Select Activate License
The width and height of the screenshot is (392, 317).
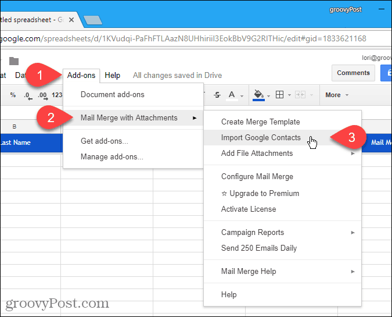tap(282, 209)
